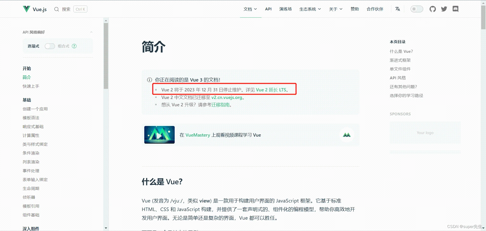Jump to 什么是 Vue? in page outline

coord(401,52)
